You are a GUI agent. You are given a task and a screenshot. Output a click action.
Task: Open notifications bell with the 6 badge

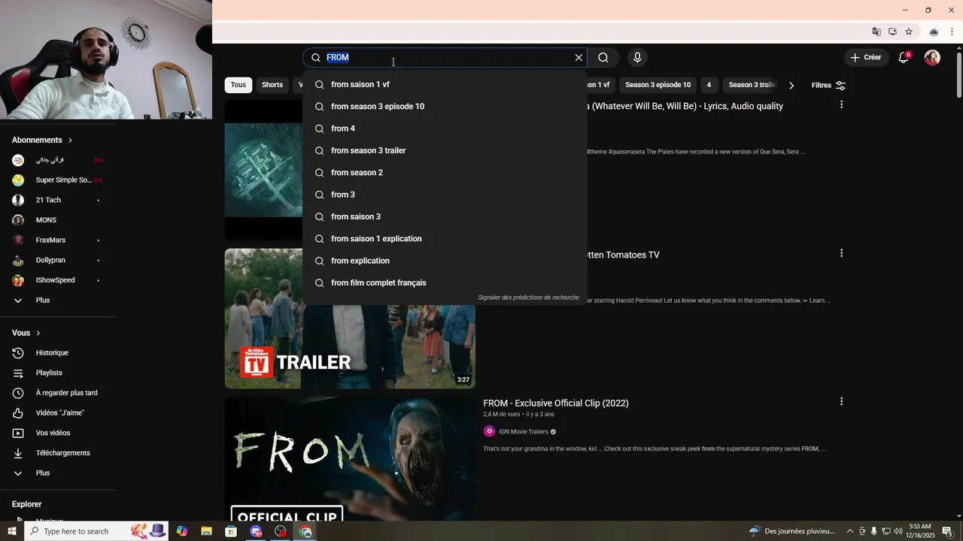coord(904,58)
